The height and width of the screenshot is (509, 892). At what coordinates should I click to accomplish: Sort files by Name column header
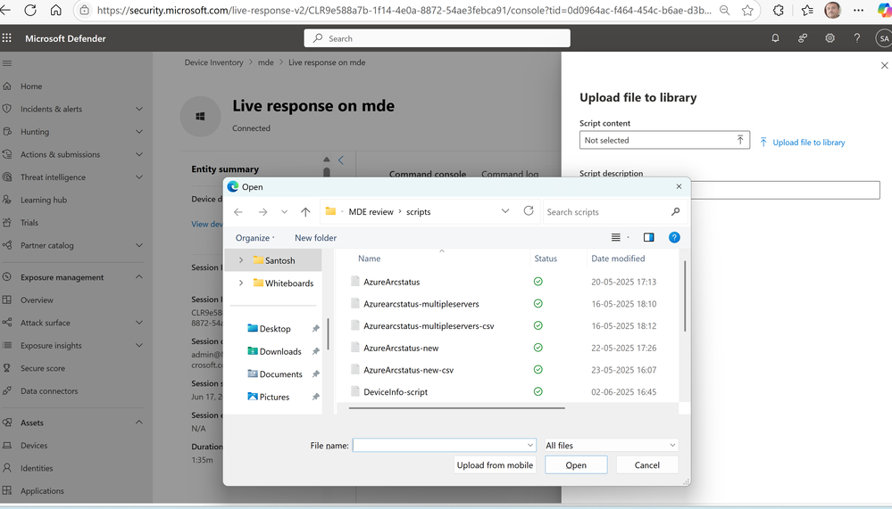tap(369, 258)
